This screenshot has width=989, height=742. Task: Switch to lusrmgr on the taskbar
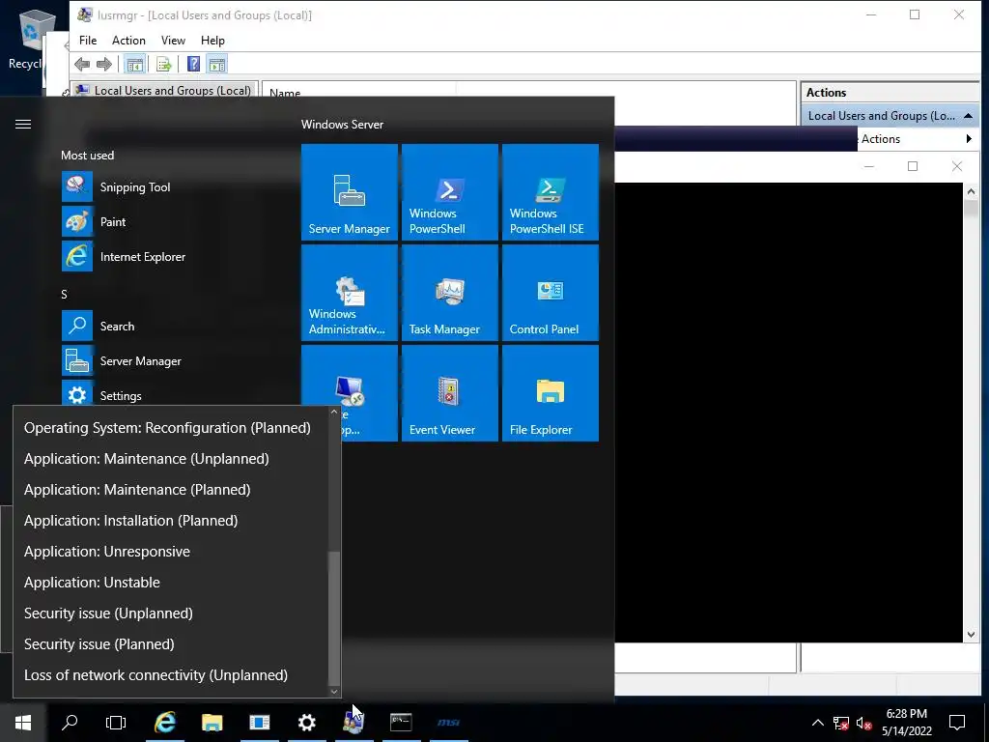353,723
